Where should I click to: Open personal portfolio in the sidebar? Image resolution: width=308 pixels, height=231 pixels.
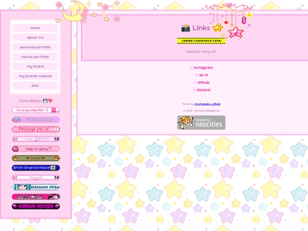coord(35,47)
